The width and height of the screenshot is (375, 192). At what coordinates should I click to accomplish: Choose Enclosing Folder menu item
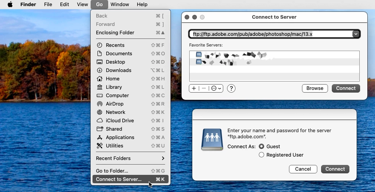130,33
